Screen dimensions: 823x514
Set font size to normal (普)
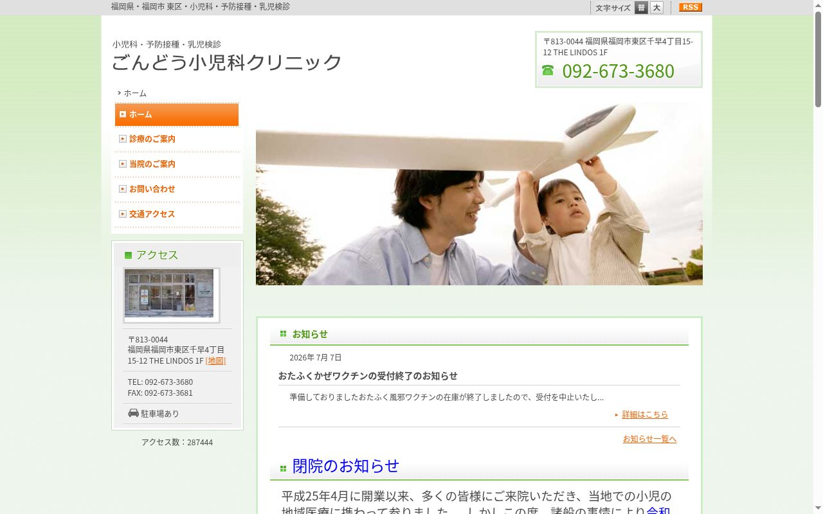(x=641, y=8)
